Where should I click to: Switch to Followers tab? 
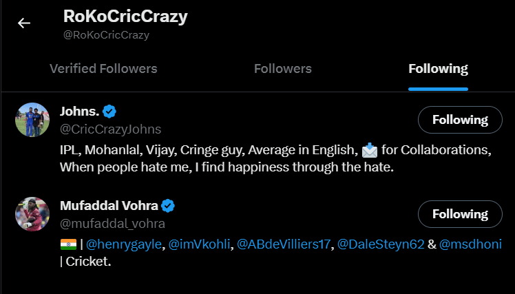click(282, 69)
